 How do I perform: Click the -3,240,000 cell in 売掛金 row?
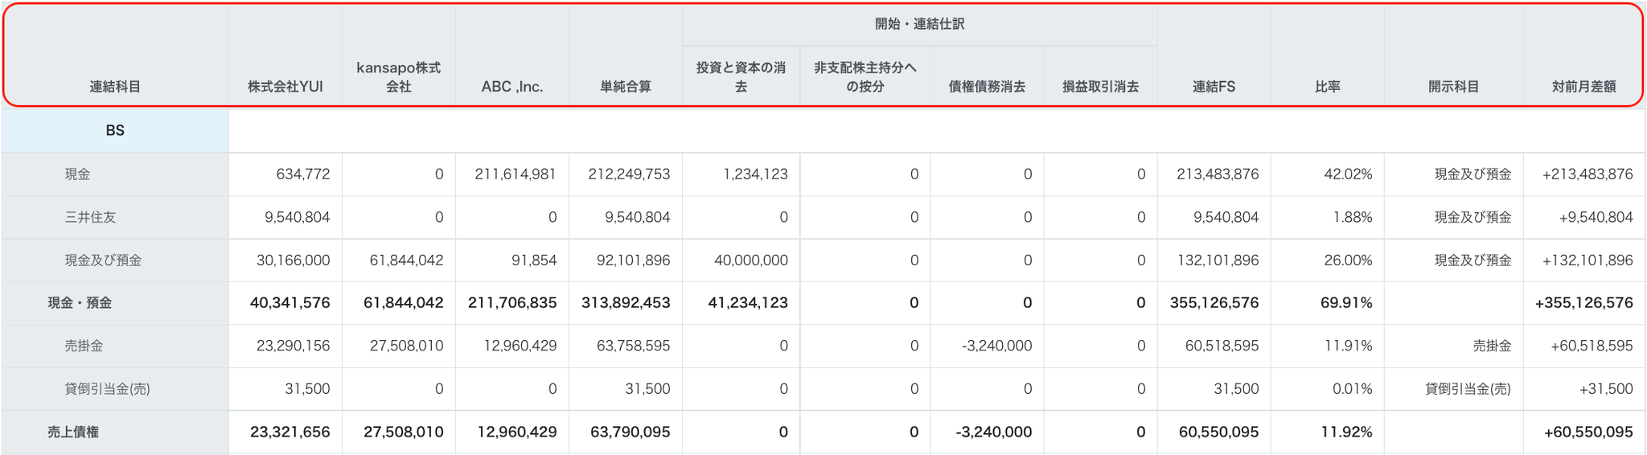996,346
